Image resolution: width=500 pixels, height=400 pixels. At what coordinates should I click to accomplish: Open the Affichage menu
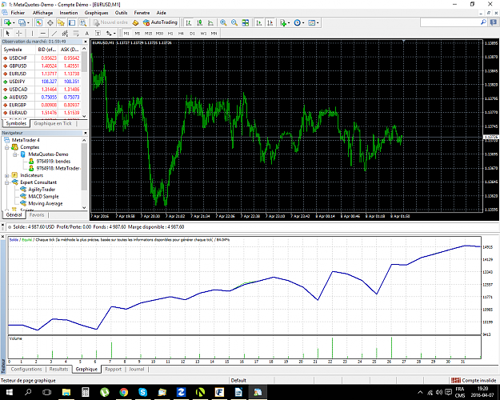[42, 13]
